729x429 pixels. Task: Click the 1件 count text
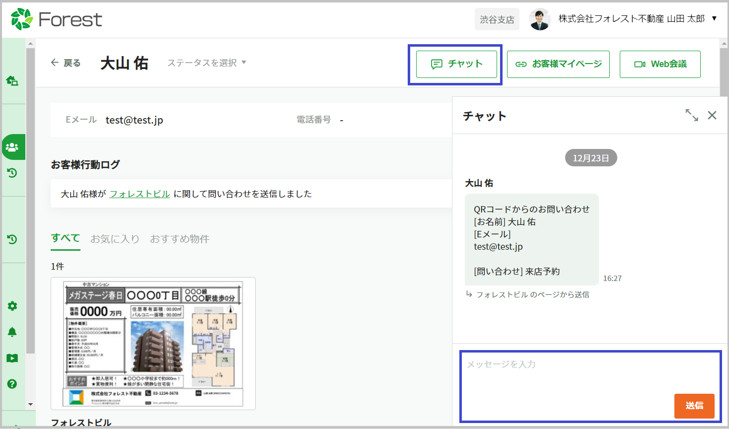tap(57, 267)
